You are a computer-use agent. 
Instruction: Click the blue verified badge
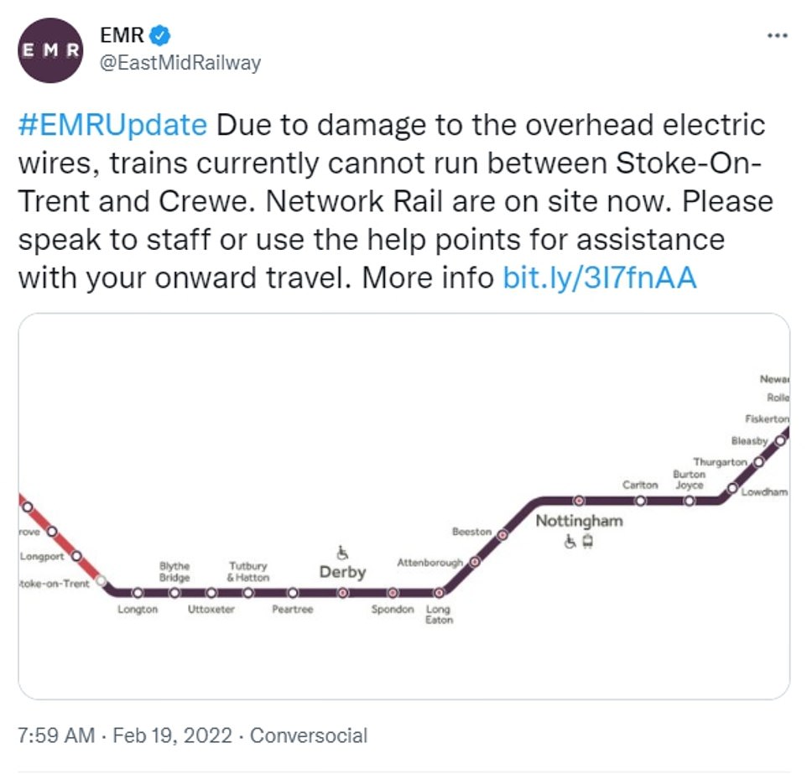pyautogui.click(x=161, y=35)
